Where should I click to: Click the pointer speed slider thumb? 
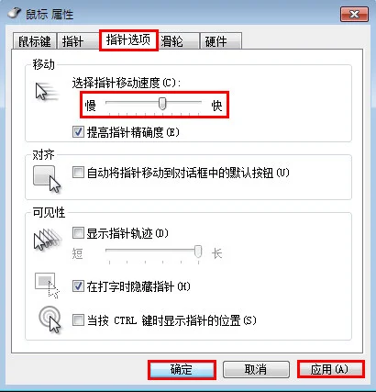(162, 104)
